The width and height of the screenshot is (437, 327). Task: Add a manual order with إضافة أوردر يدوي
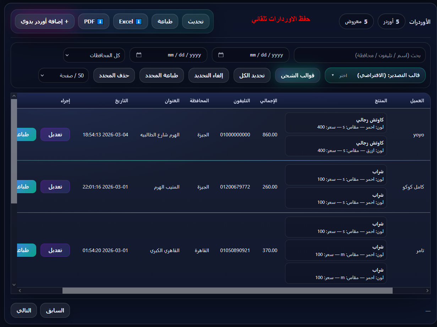click(44, 21)
